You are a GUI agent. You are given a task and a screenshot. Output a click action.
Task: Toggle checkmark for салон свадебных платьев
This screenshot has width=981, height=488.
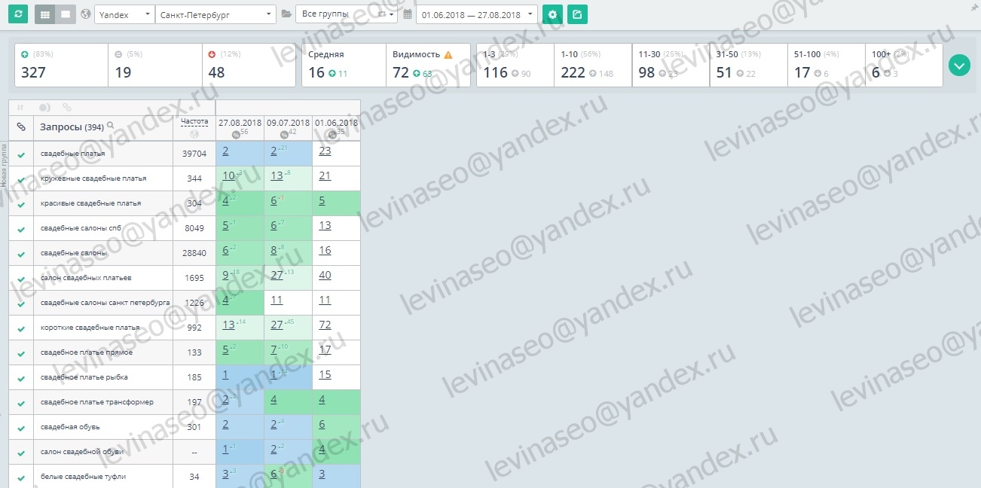click(x=21, y=279)
